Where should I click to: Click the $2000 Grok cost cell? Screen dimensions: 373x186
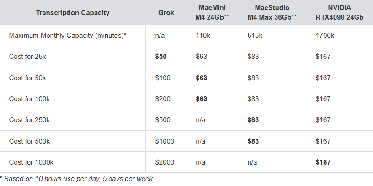[165, 162]
